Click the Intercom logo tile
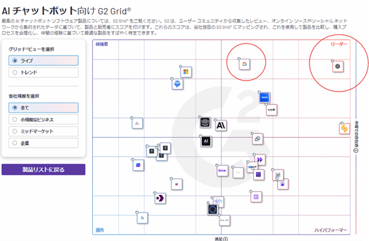This screenshot has height=241, width=369. [x=205, y=122]
